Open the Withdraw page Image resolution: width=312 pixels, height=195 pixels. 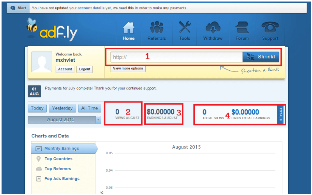tap(213, 31)
